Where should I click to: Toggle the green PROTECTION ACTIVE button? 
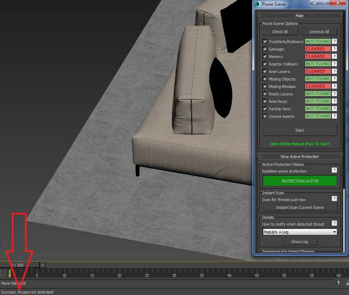(299, 181)
